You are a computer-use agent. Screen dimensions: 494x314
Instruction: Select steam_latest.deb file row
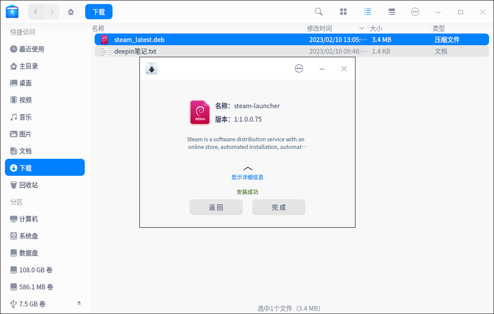pos(292,40)
